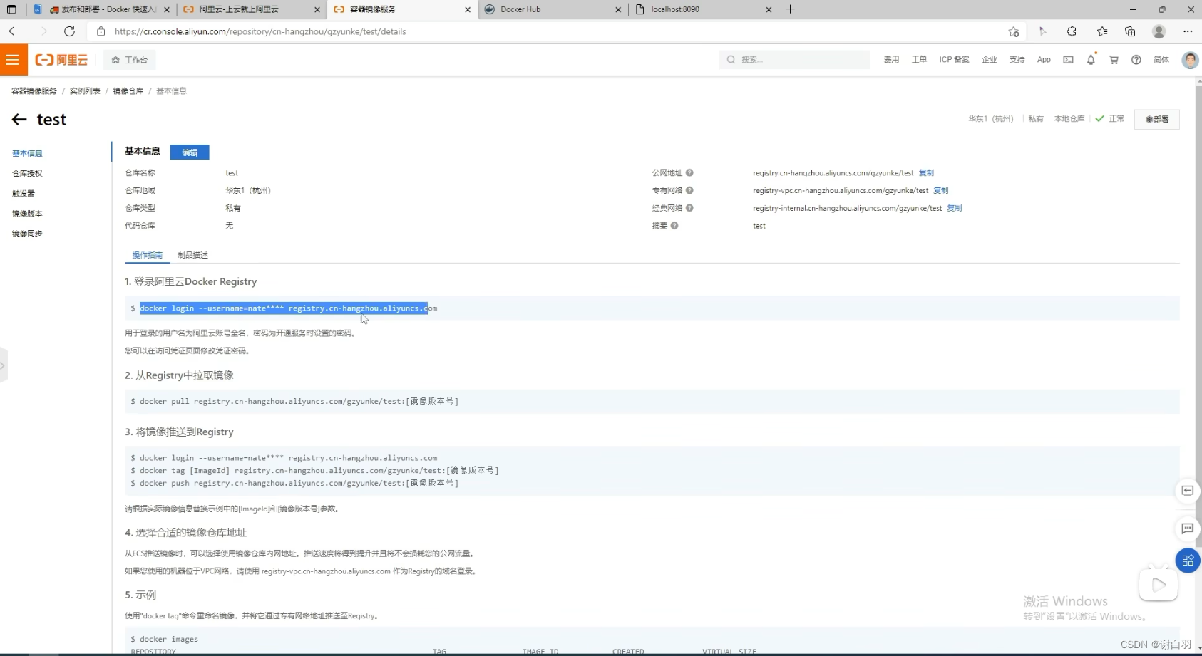Click help icon beside 摘要
Image resolution: width=1202 pixels, height=656 pixels.
(x=674, y=226)
